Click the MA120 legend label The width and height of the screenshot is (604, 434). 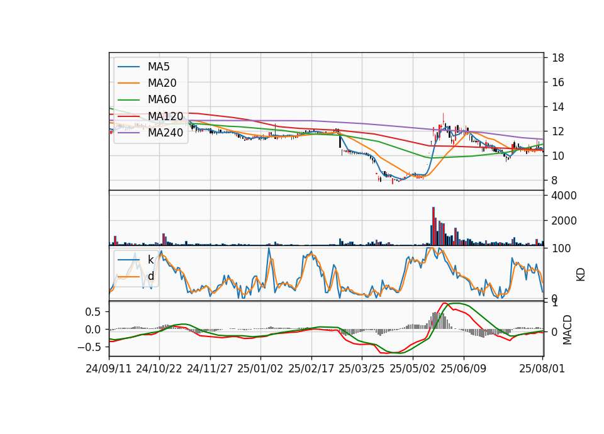click(165, 116)
